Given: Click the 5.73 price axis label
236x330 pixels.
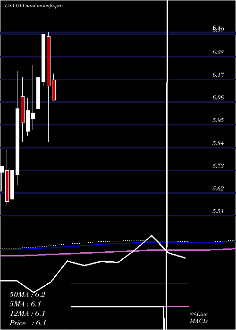Looking at the screenshot, I should (218, 165).
